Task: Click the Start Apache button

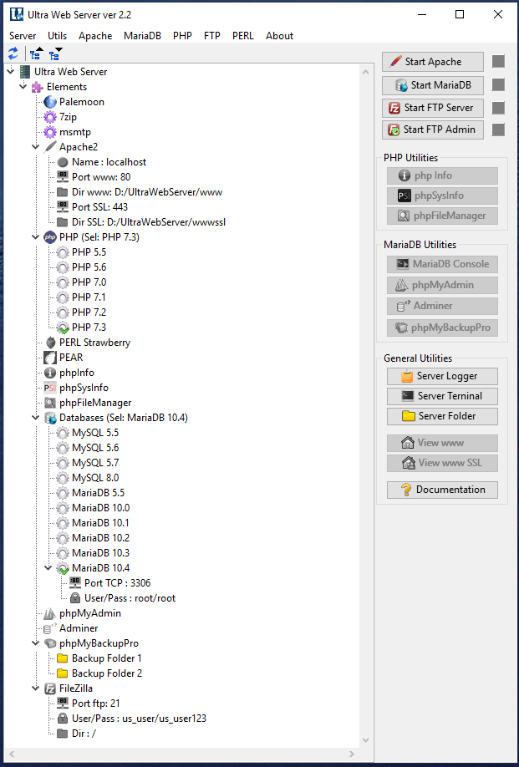Action: [433, 62]
